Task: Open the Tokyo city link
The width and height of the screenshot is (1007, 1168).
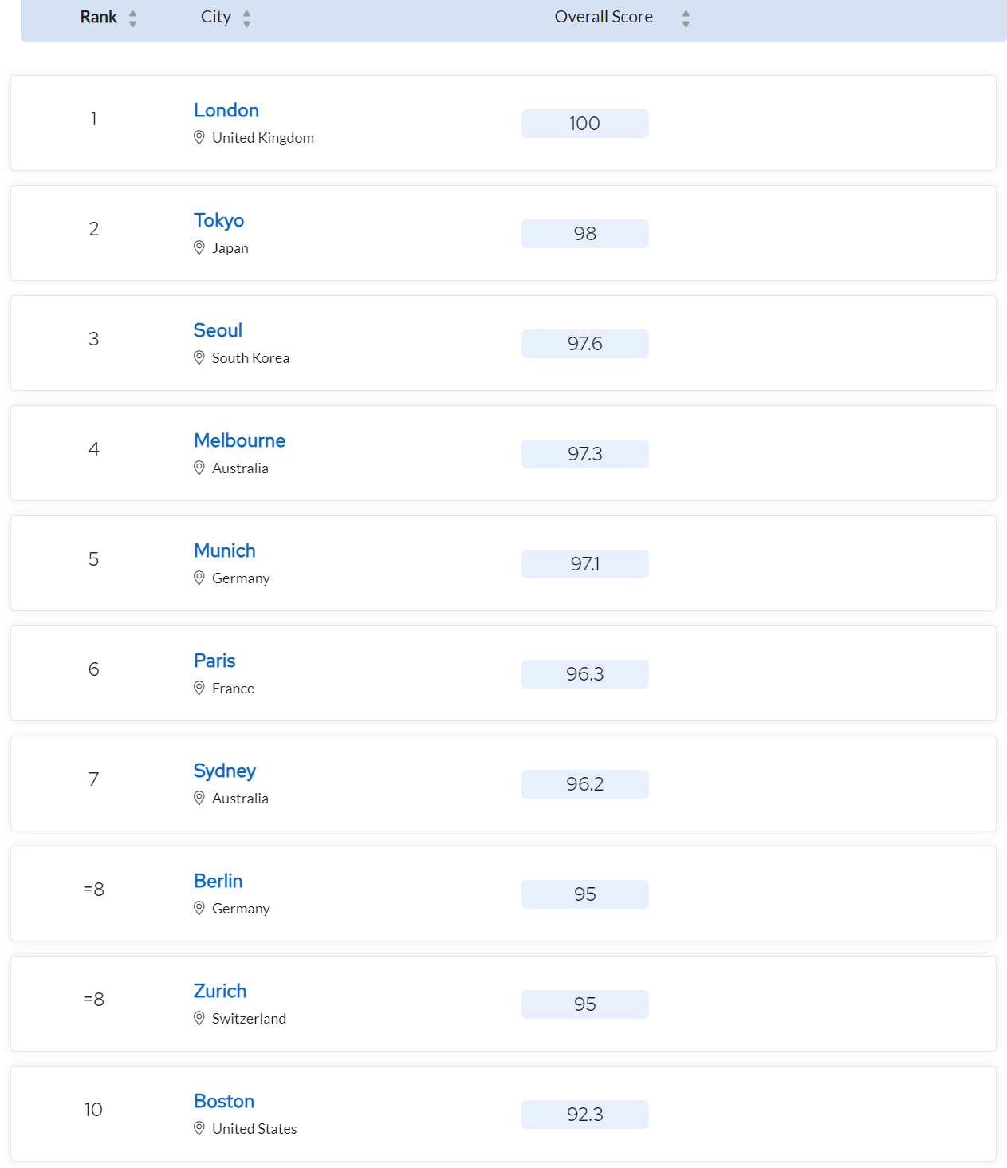Action: 219,220
